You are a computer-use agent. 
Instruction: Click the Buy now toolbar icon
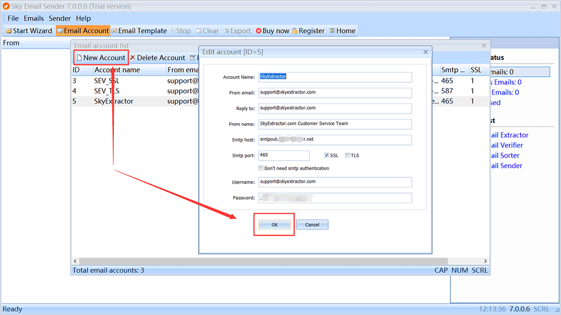tap(259, 31)
